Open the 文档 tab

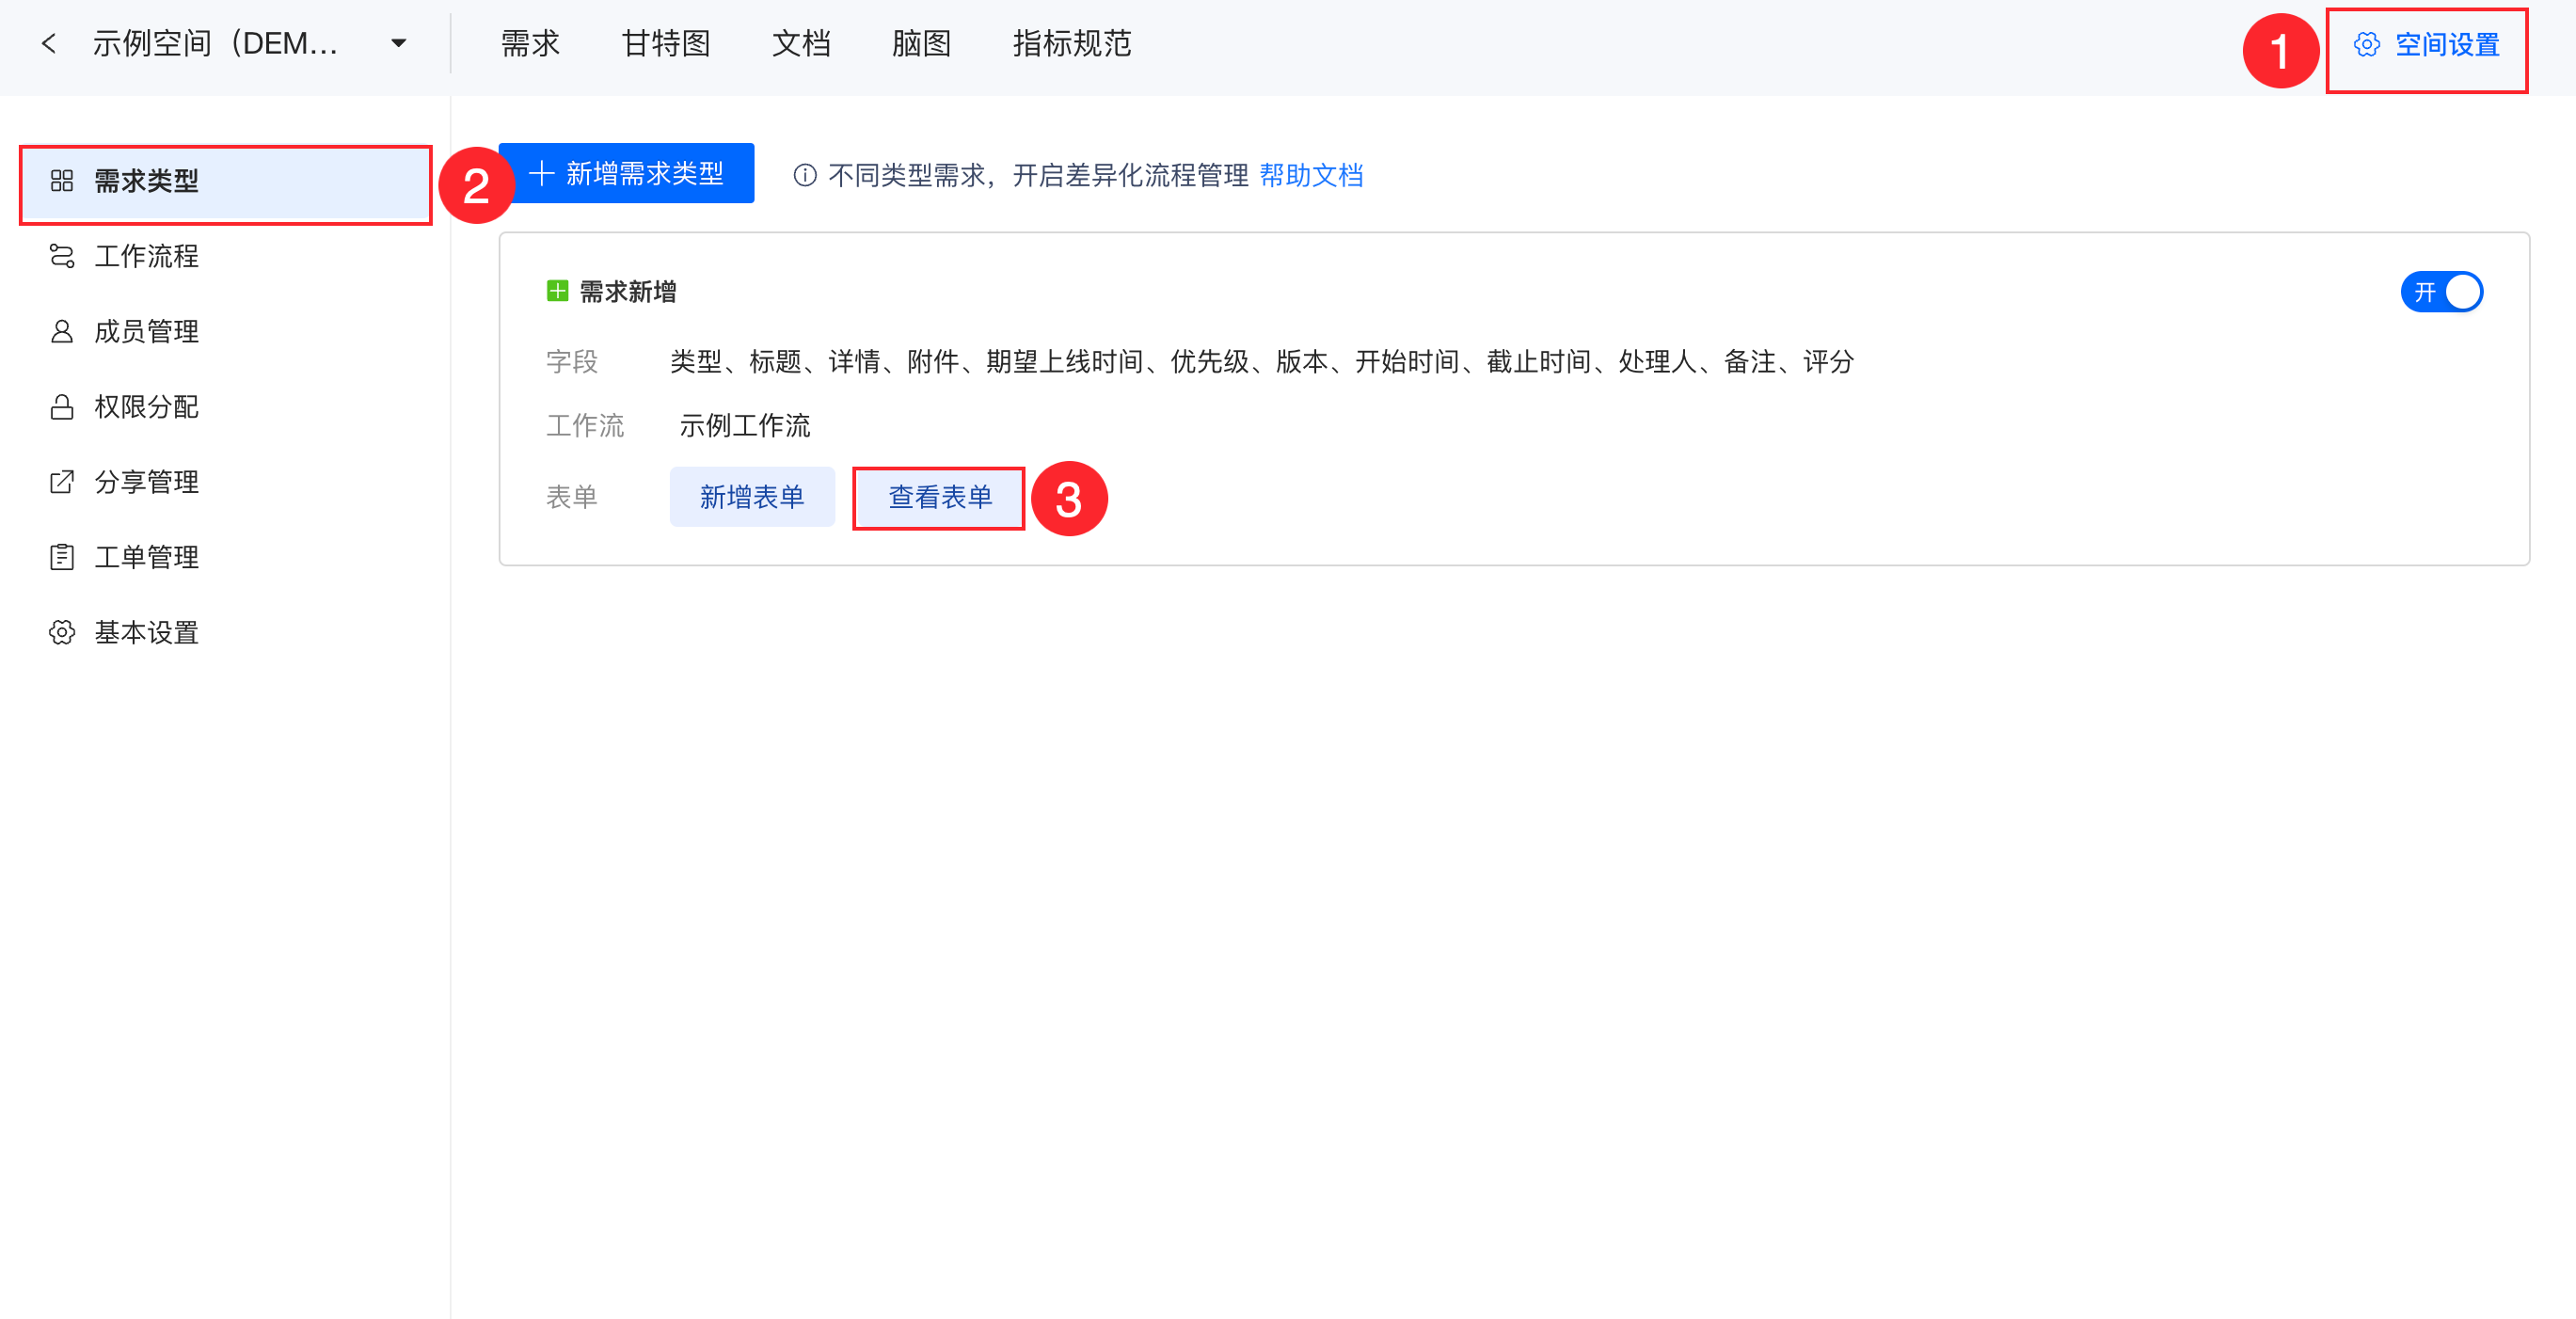tap(801, 44)
